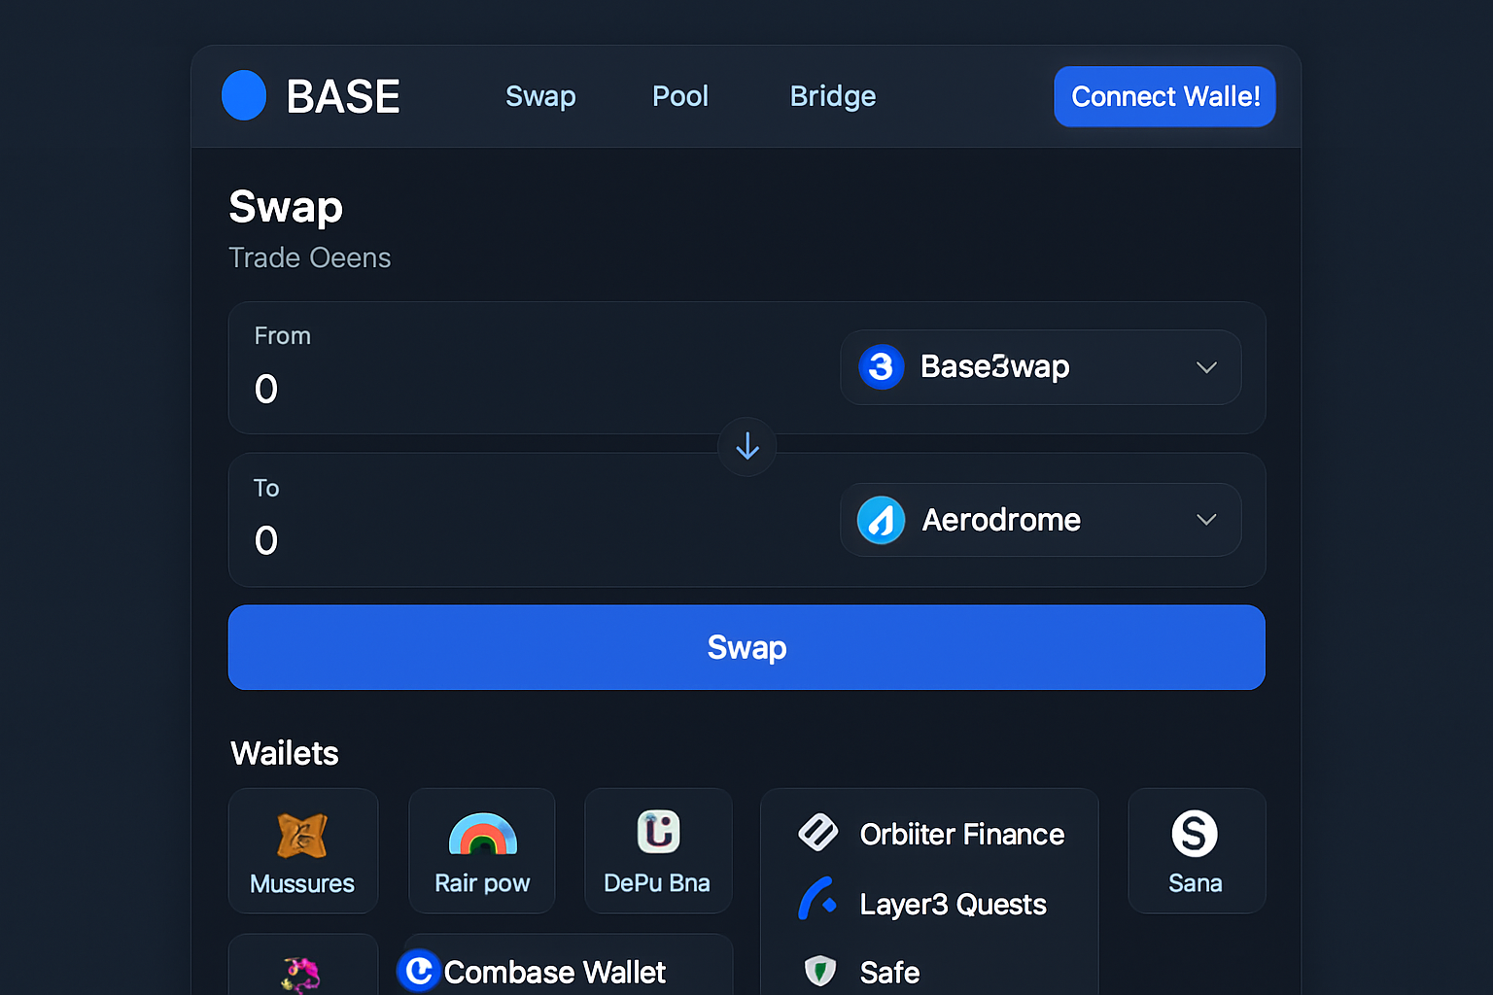Open the Swap navigation tab
1493x995 pixels.
click(x=540, y=96)
